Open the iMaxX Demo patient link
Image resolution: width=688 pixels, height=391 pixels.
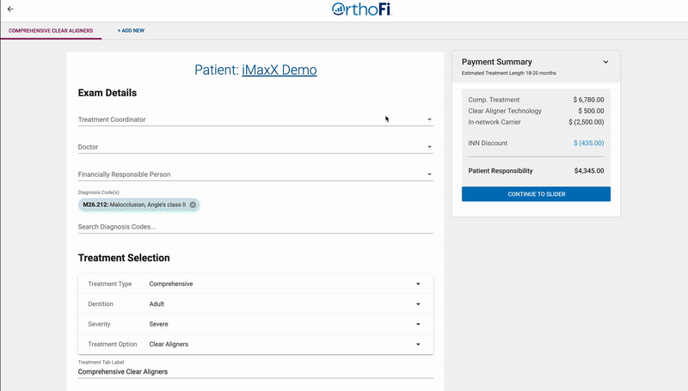coord(279,70)
